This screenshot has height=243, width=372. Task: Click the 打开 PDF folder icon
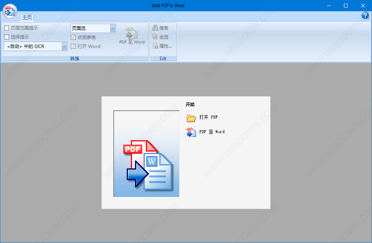point(191,118)
